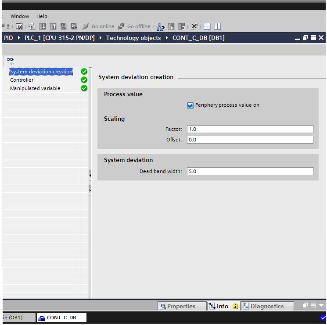
Task: Click Go offline in the toolbar
Action: point(134,26)
